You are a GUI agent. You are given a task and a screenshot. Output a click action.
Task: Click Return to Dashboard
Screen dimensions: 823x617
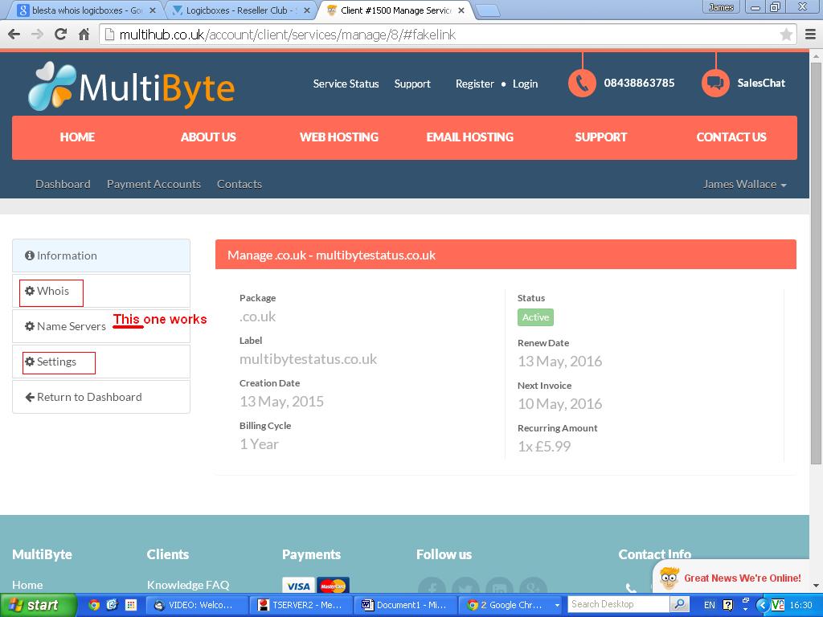(101, 397)
